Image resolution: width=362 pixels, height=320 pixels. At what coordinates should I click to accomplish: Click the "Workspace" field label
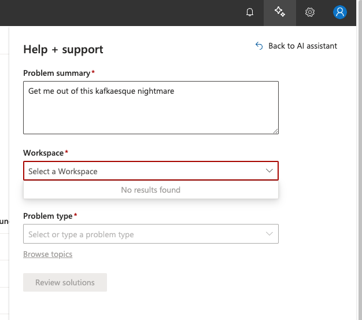(43, 153)
